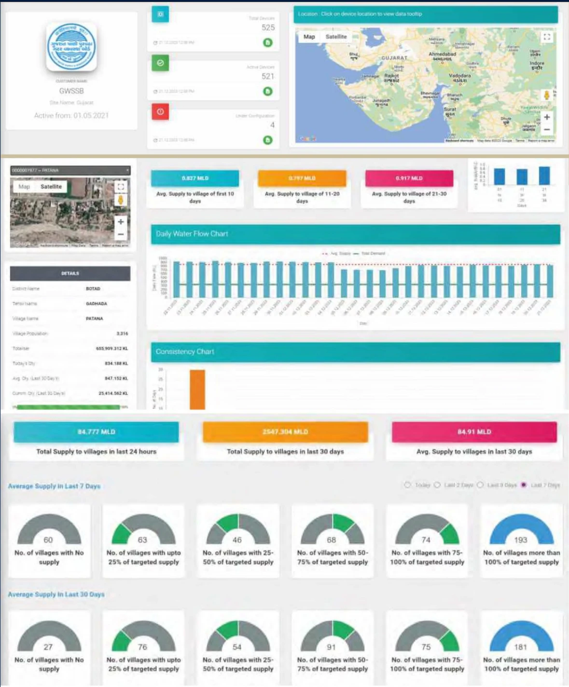Viewport: 569px width, 687px height.
Task: Click the green progress bar in the Details panel
Action: [x=68, y=407]
